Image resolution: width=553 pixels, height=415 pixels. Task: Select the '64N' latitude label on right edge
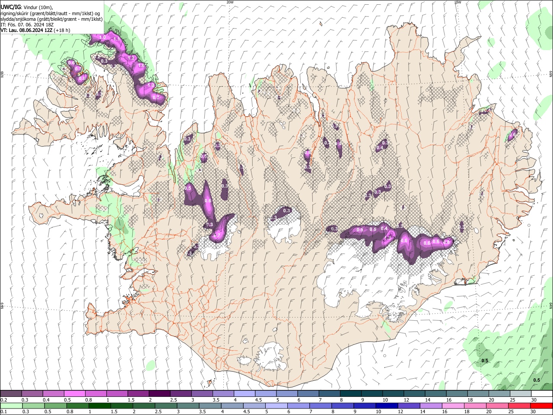[x=551, y=305]
